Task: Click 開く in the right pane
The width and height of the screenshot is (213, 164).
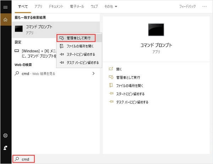Action: [x=119, y=69]
